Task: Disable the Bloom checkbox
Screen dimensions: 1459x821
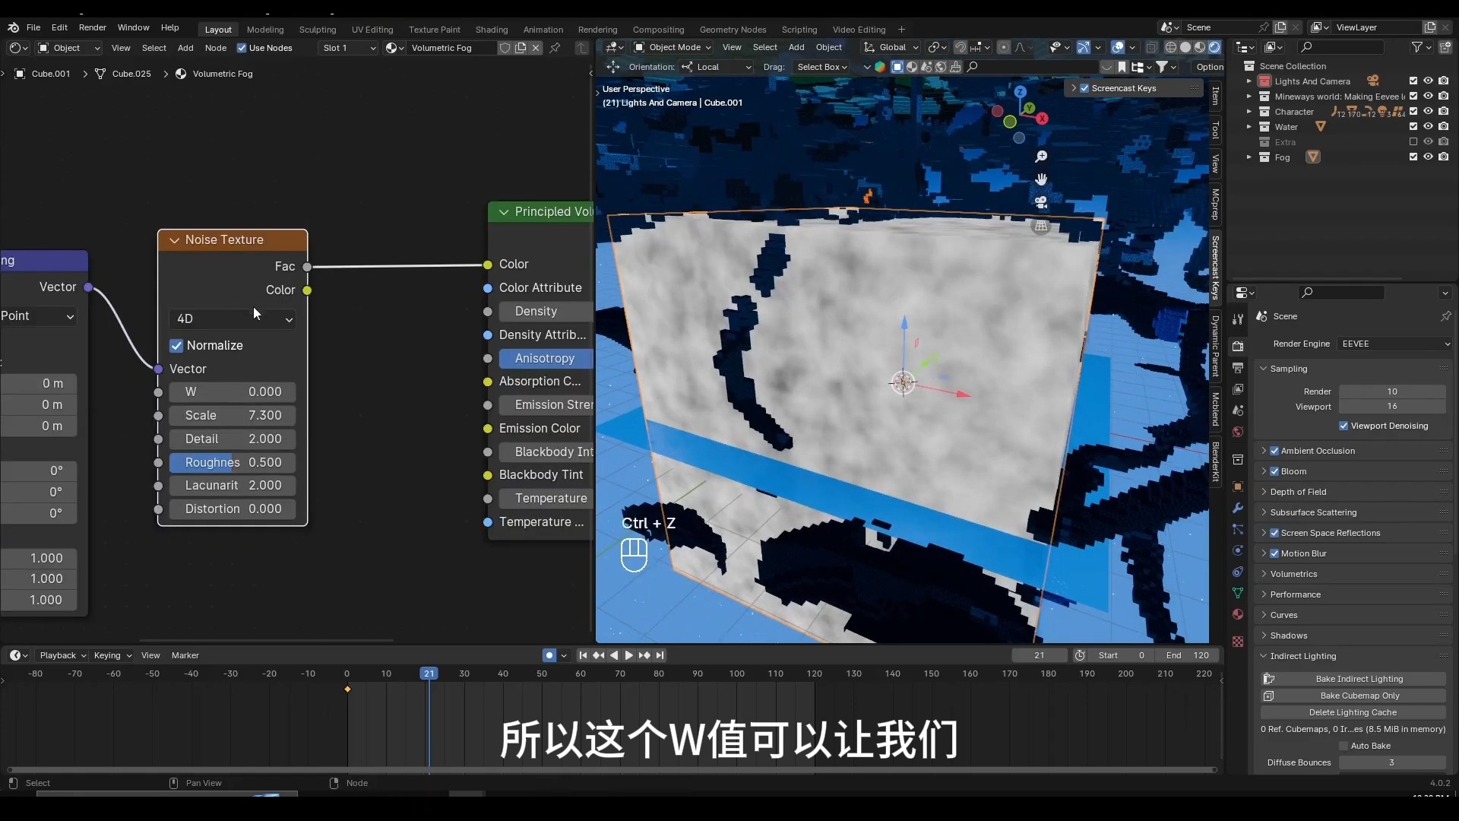Action: point(1274,471)
